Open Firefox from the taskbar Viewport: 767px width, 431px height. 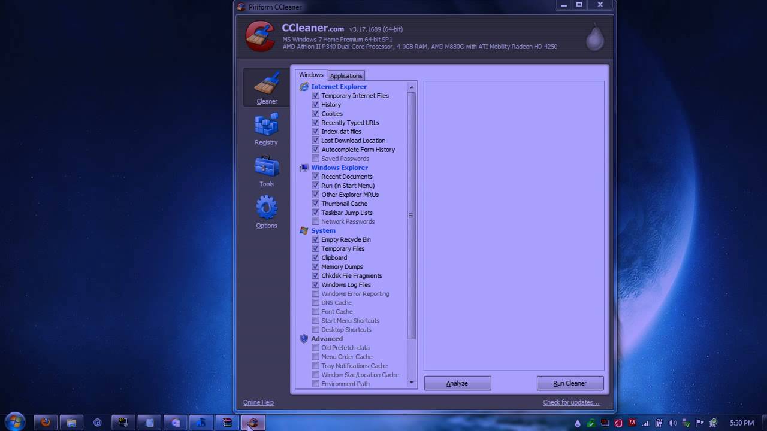(x=46, y=423)
